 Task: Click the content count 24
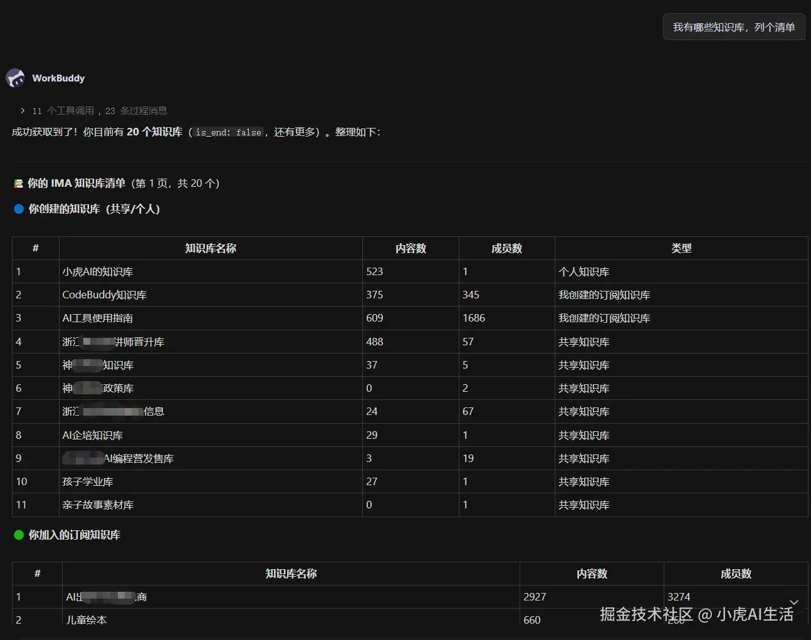372,412
